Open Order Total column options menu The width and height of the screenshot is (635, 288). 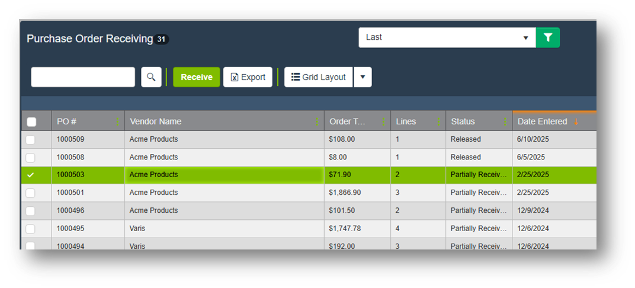pos(384,121)
